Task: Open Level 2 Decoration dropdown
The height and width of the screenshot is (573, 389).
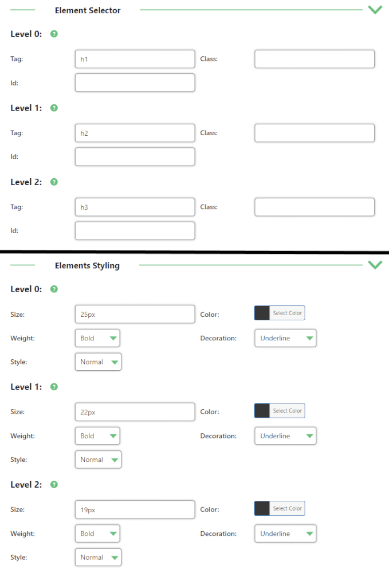Action: [x=285, y=534]
